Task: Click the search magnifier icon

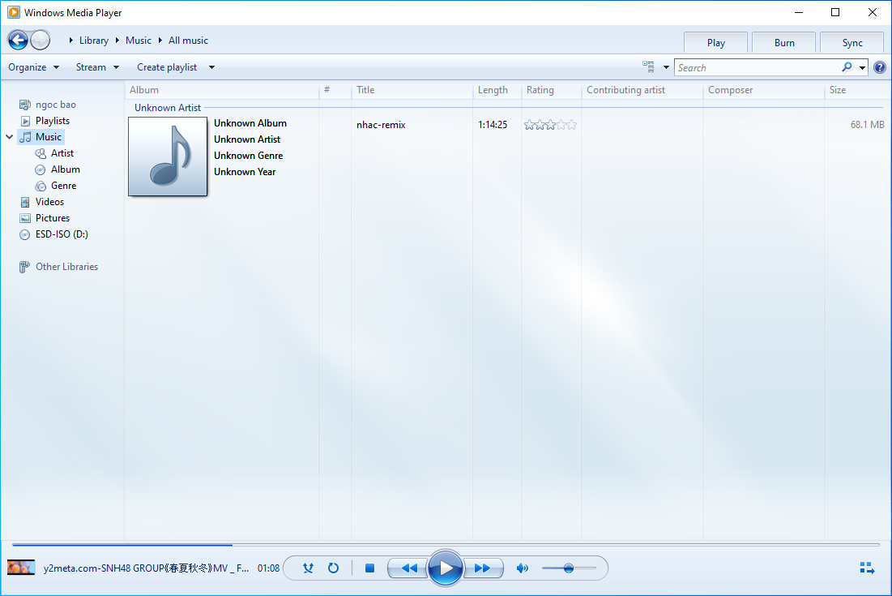Action: coord(847,67)
